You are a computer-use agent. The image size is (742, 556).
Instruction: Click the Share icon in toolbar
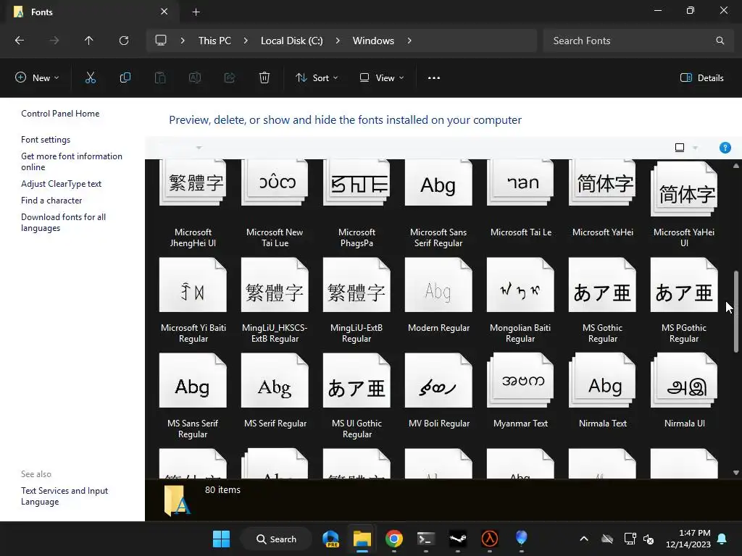[230, 78]
